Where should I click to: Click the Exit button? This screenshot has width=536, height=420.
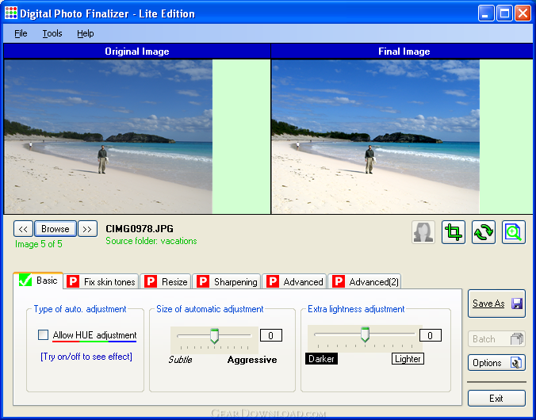pyautogui.click(x=496, y=398)
